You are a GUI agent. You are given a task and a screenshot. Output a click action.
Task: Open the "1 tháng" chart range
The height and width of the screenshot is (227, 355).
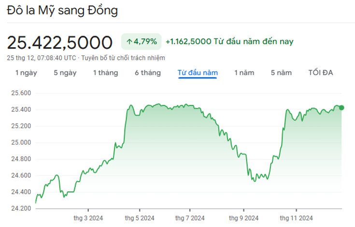coord(105,73)
